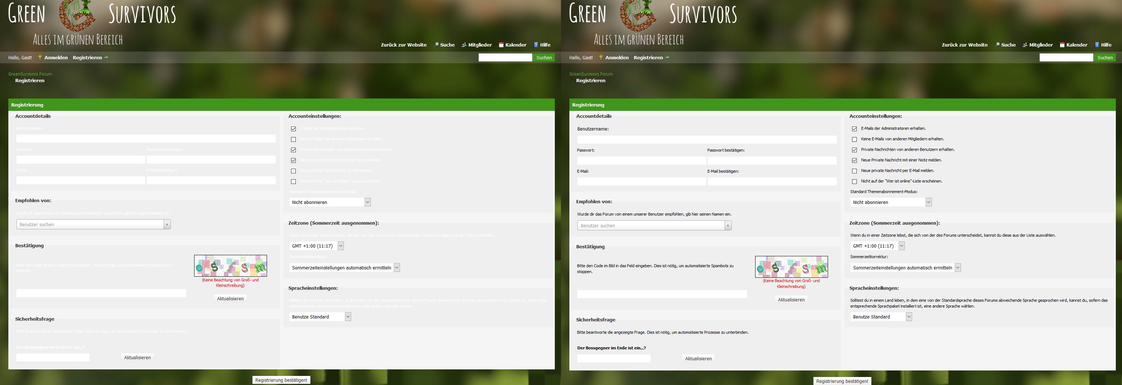Click the Suche magnifier icon in left page header
The width and height of the screenshot is (1122, 385).
pyautogui.click(x=436, y=45)
